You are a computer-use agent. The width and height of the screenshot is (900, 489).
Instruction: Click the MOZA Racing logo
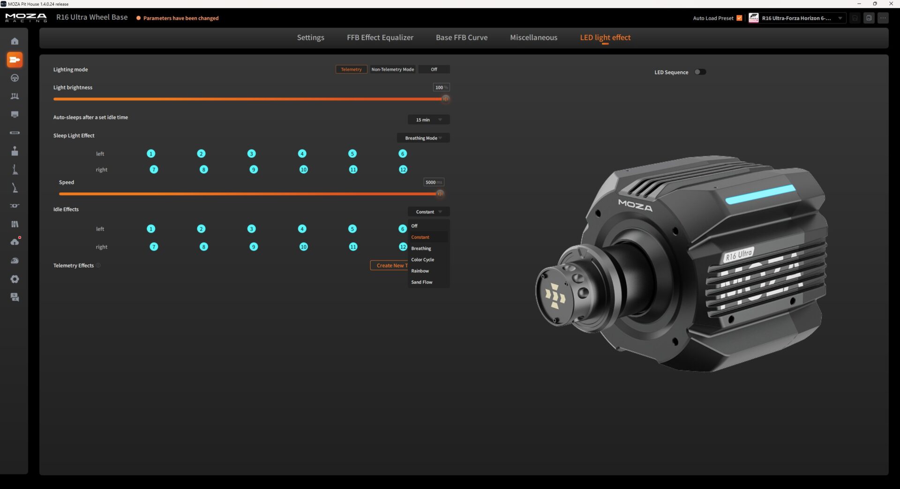coord(26,18)
